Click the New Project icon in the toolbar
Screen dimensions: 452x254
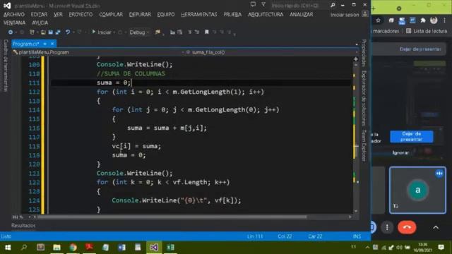click(32, 32)
